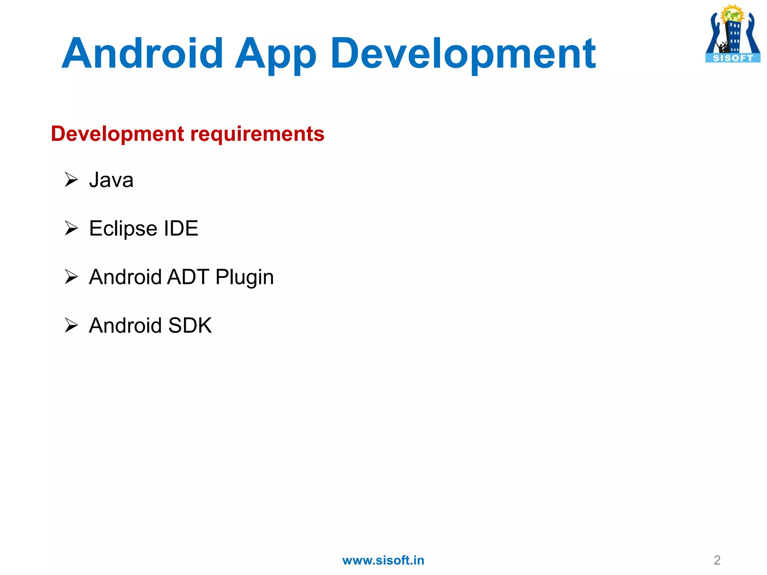Viewport: 767px width, 575px height.
Task: Select the Eclipse IDE bullet text
Action: click(x=143, y=228)
